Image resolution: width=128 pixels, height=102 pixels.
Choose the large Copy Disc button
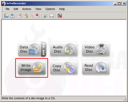(x=64, y=68)
